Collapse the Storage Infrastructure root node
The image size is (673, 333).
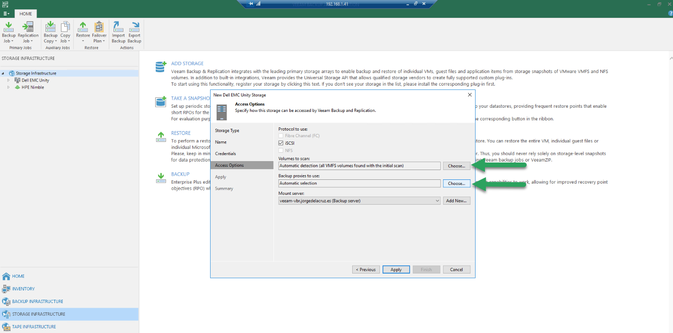[3, 73]
